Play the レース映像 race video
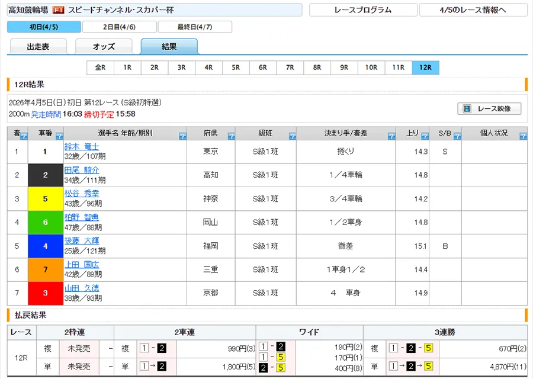This screenshot has height=379, width=533. point(489,109)
